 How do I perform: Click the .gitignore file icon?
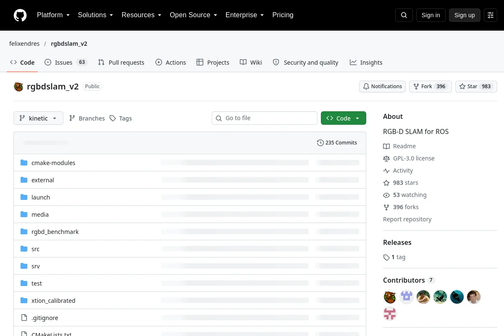(x=24, y=318)
